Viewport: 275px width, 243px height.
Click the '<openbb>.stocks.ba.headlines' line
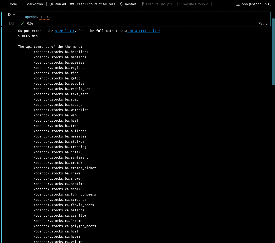pos(61,52)
